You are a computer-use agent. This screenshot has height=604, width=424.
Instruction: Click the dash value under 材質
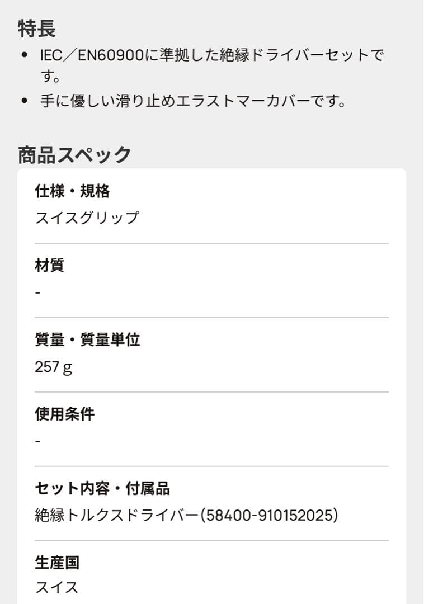pos(37,292)
